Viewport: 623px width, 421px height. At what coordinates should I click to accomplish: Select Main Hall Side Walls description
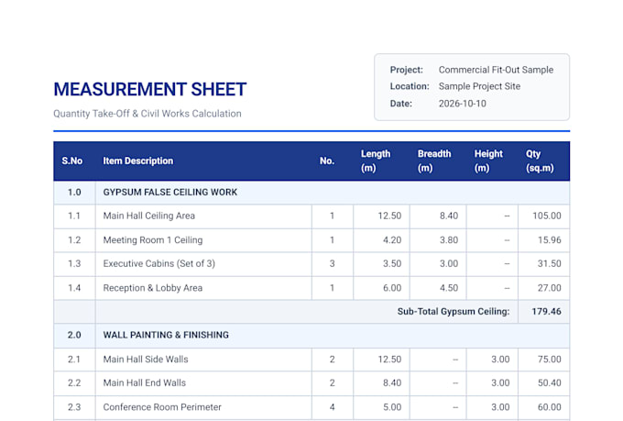point(146,359)
